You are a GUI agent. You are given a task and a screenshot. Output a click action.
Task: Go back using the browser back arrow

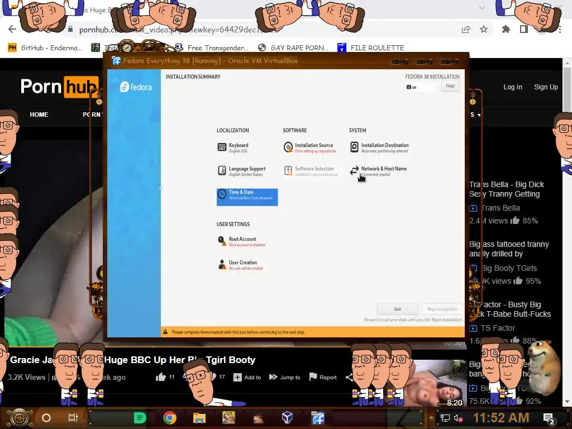12,29
